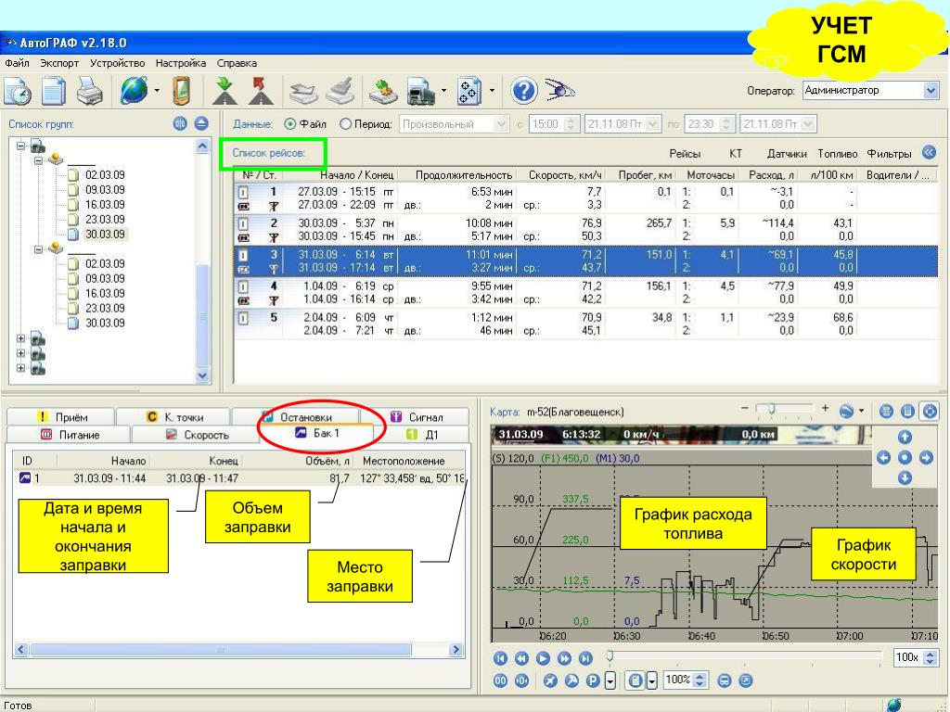Click the truck with document toolbar icon
950x712 pixels.
tap(421, 92)
